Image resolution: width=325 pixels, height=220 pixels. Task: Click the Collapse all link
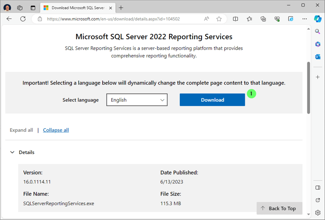coord(56,130)
